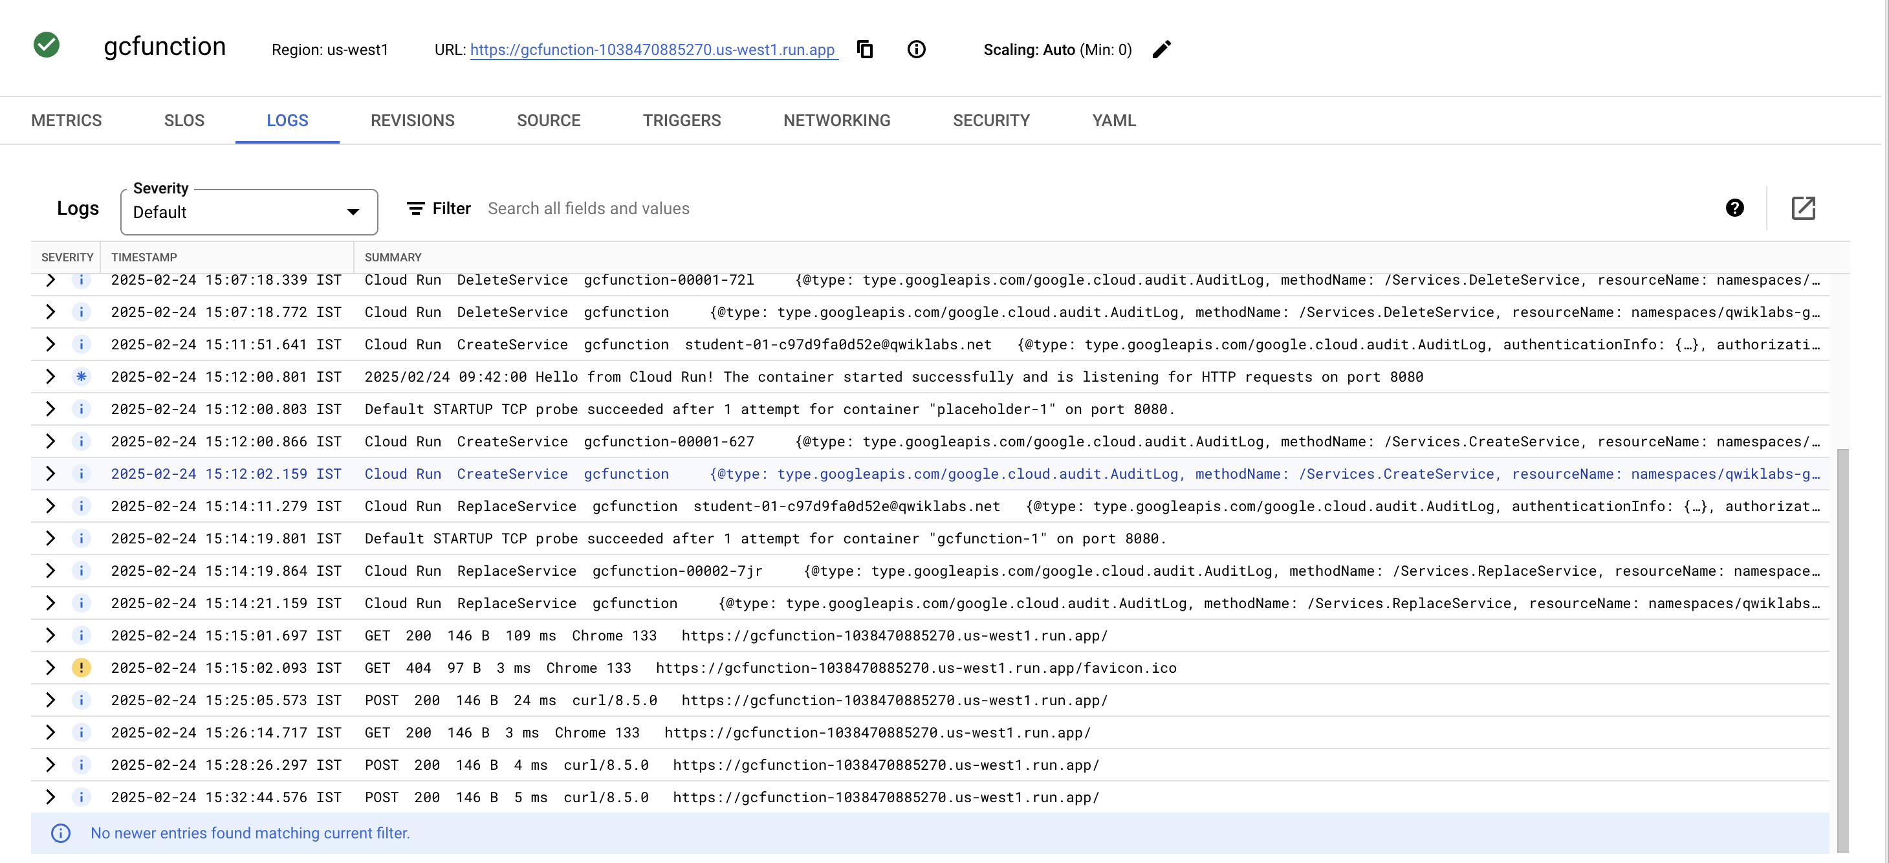
Task: Expand the 15:26:14.717 GET 200 row
Action: tap(50, 732)
